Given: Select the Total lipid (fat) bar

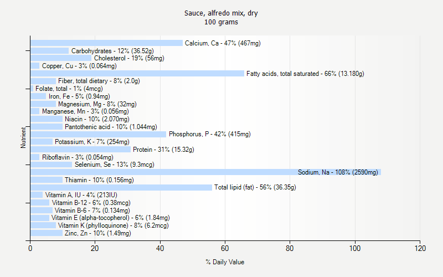Looking at the screenshot, I should click(x=121, y=187).
